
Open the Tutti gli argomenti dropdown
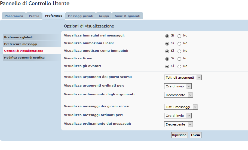click(x=183, y=78)
